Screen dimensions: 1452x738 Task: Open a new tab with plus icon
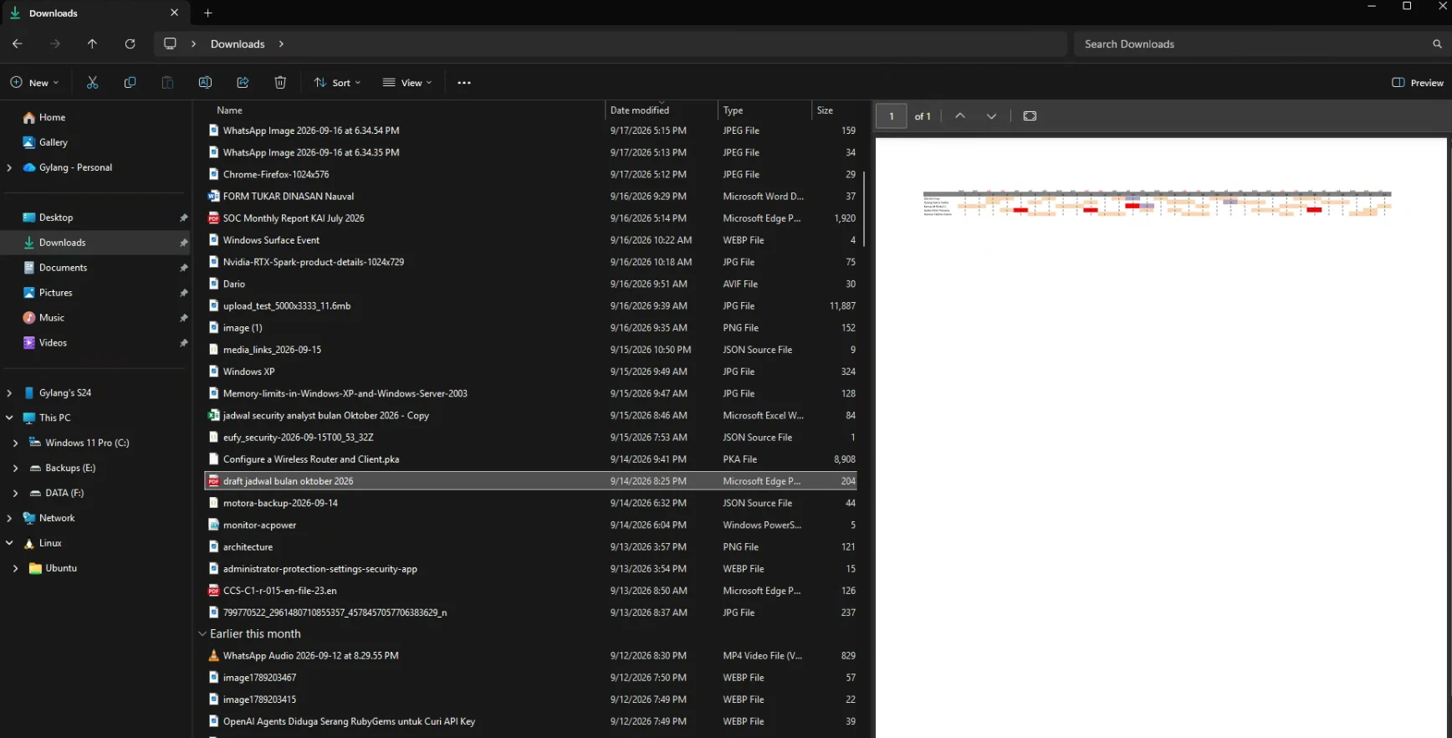(208, 13)
